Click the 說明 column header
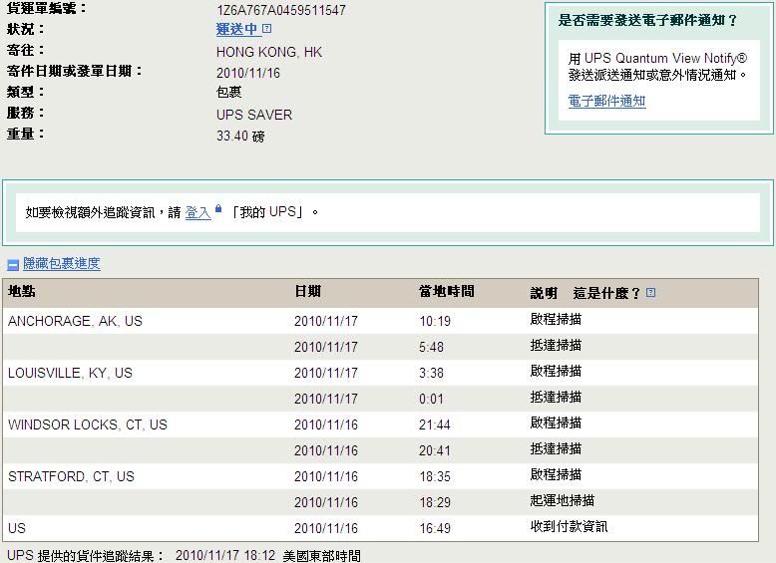The height and width of the screenshot is (563, 776). [x=544, y=293]
